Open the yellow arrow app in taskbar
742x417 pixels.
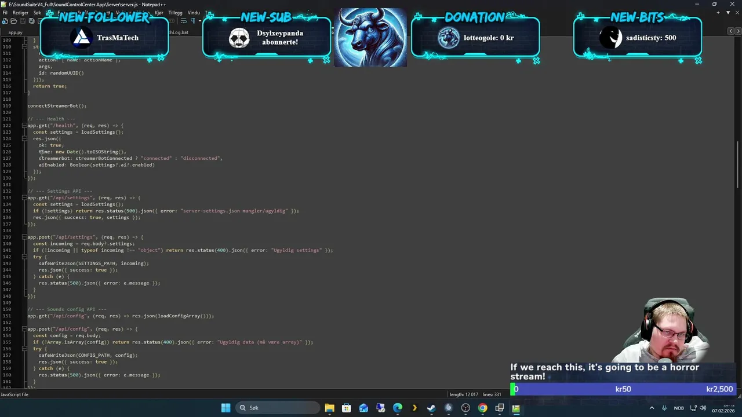(414, 408)
